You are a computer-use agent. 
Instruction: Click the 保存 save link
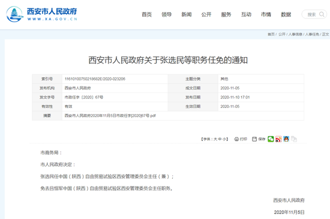259,139
